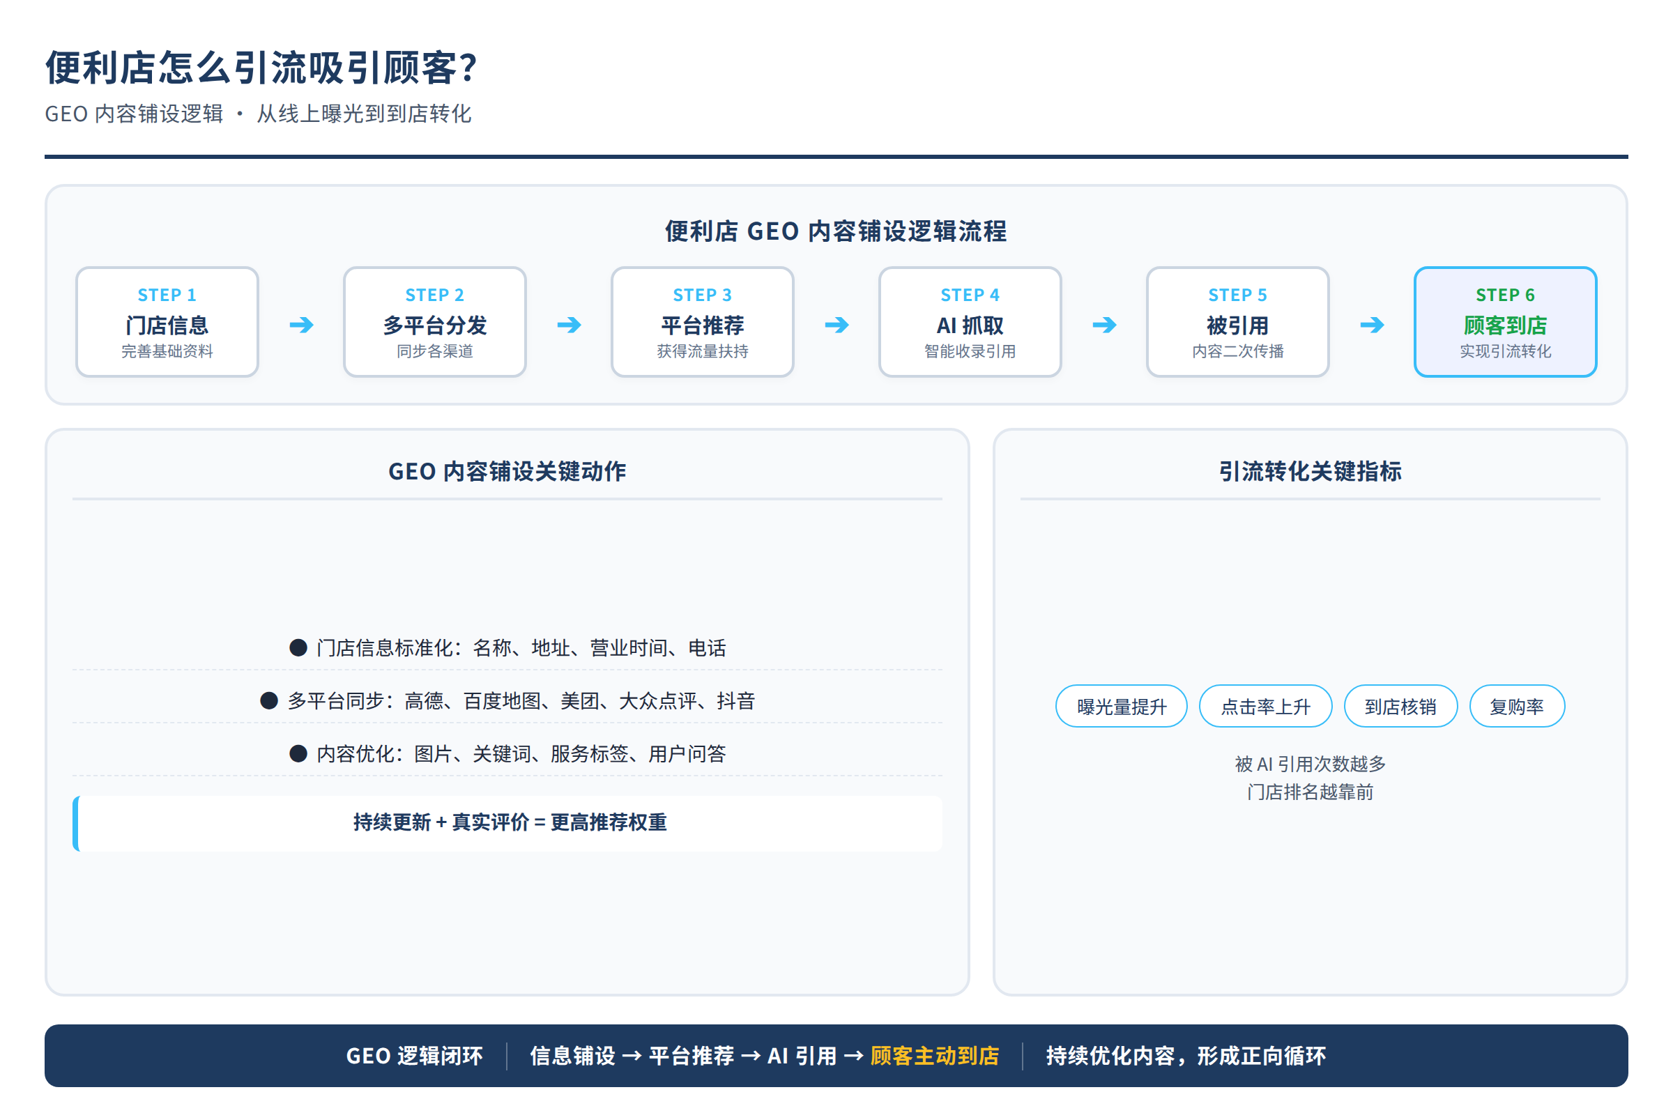1673x1115 pixels.
Task: Click footer text 持续优化内容,形成正向循环
Action: click(1186, 1056)
